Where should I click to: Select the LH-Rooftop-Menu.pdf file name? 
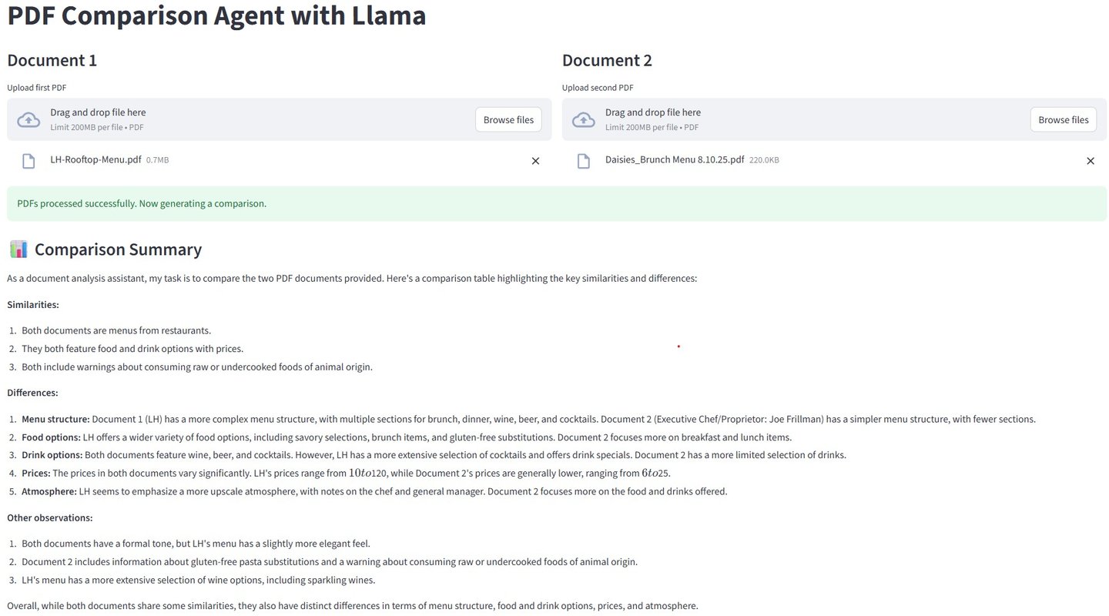95,159
